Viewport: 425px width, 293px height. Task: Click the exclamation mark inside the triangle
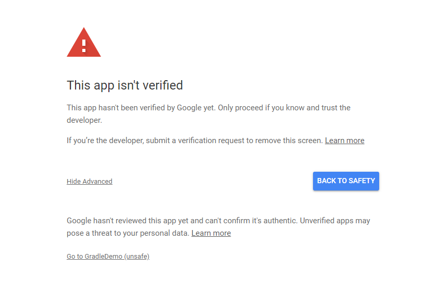(84, 46)
